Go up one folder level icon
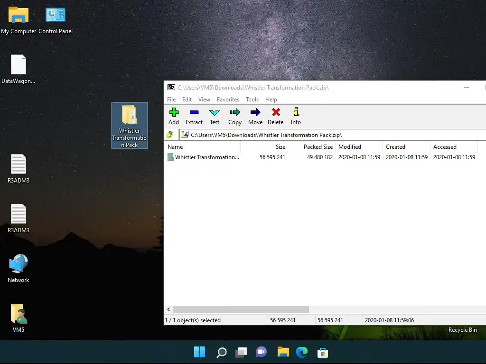This screenshot has width=486, height=364. (170, 135)
